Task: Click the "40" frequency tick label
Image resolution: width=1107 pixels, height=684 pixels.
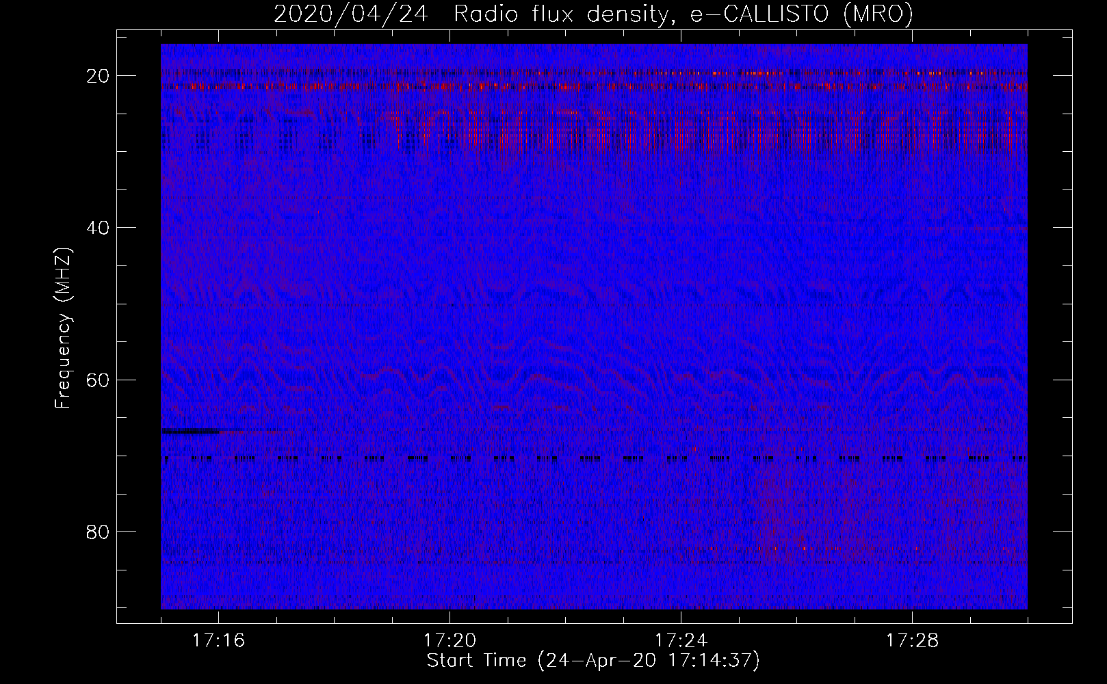Action: click(x=98, y=228)
